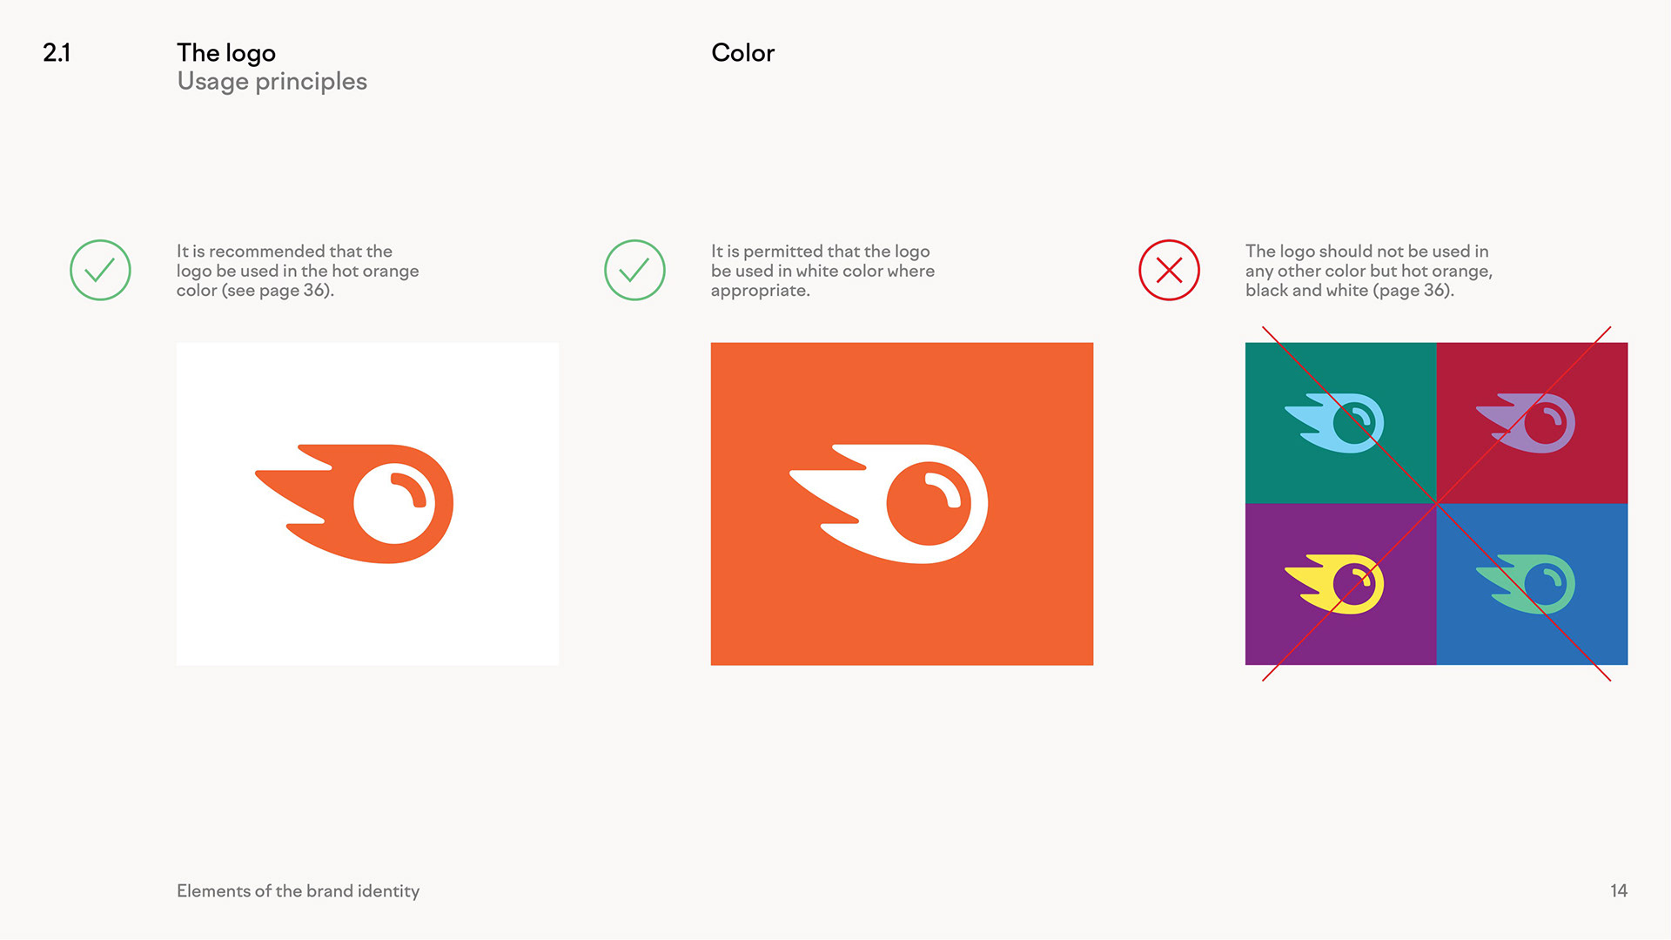Image resolution: width=1671 pixels, height=940 pixels.
Task: Click the second green checkmark circle
Action: (634, 270)
